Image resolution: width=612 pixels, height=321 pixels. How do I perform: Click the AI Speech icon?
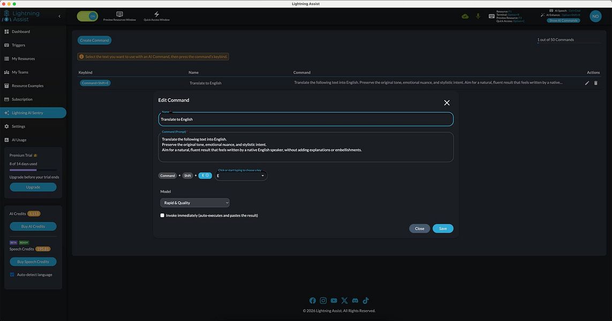point(551,11)
